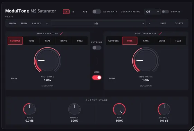This screenshot has width=194, height=131.
Task: Click the Mid Drive 1.00x value
Action: [x=47, y=80]
